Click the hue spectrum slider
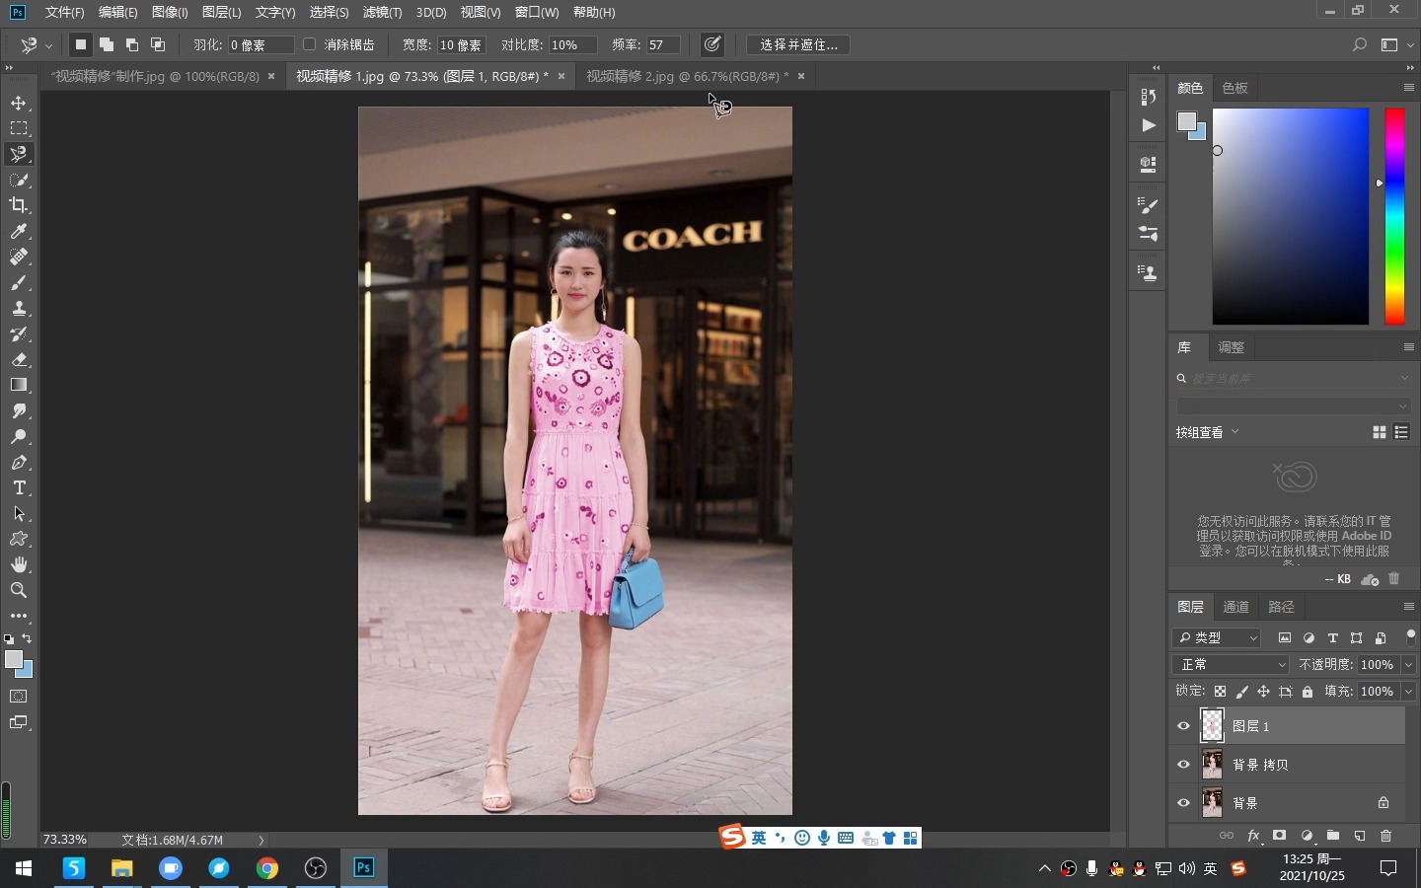The image size is (1421, 888). 1394,216
